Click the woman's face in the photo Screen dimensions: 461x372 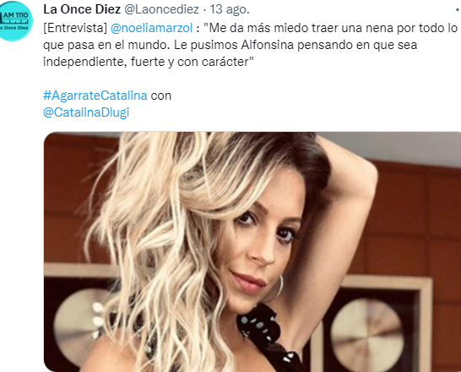point(262,243)
